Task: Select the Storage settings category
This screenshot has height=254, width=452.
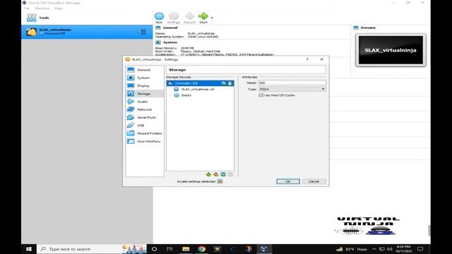Action: tap(144, 94)
